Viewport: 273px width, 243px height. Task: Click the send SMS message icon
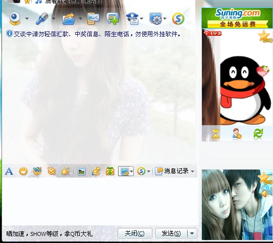point(93,19)
